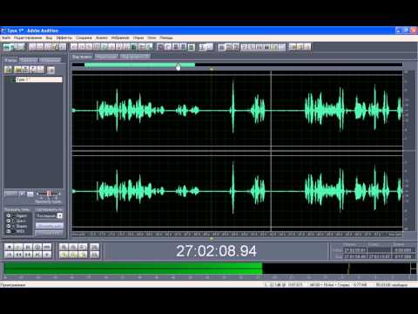Stop playback with the transport Stop button
418x314 pixels.
click(x=9, y=247)
